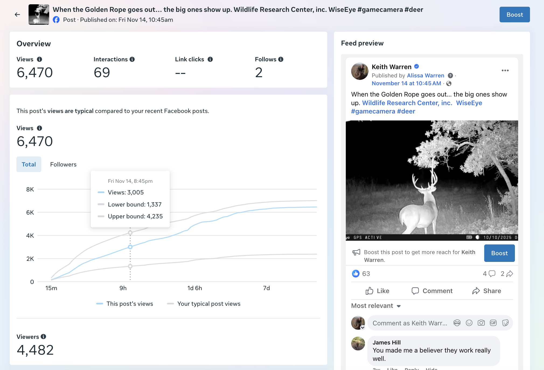Click the Boost button in page header
Screen dimensions: 544x370
[514, 15]
